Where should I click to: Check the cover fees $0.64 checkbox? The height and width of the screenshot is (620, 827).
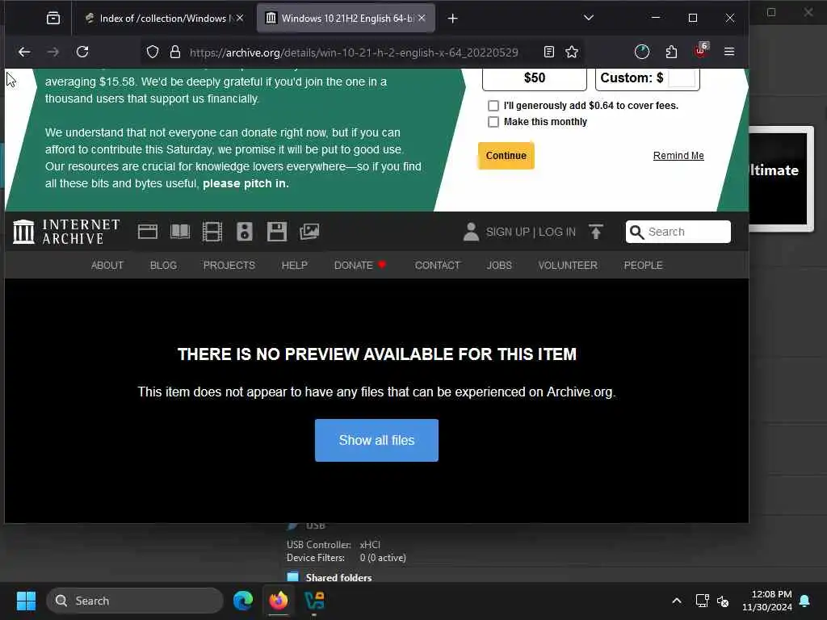pyautogui.click(x=493, y=106)
